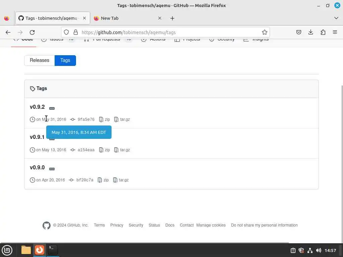Screen dimensions: 343x257
Task: Open the Extensions puzzle icon
Action: (323, 32)
